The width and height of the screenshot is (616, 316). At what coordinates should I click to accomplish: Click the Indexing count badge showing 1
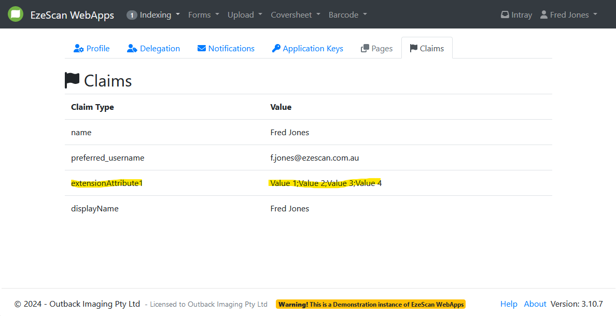132,15
